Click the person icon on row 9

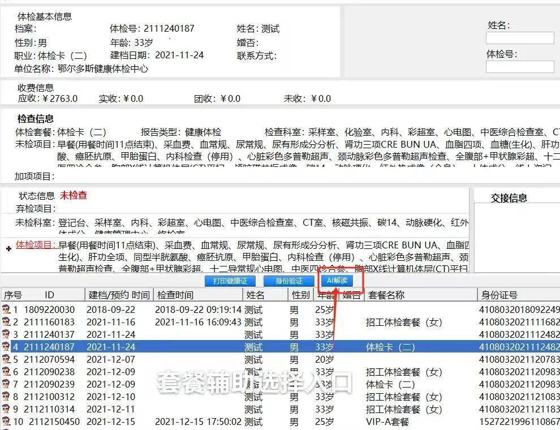tap(6, 408)
